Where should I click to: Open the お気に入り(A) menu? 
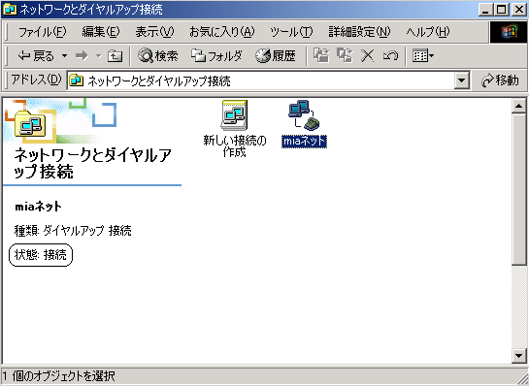[x=221, y=32]
